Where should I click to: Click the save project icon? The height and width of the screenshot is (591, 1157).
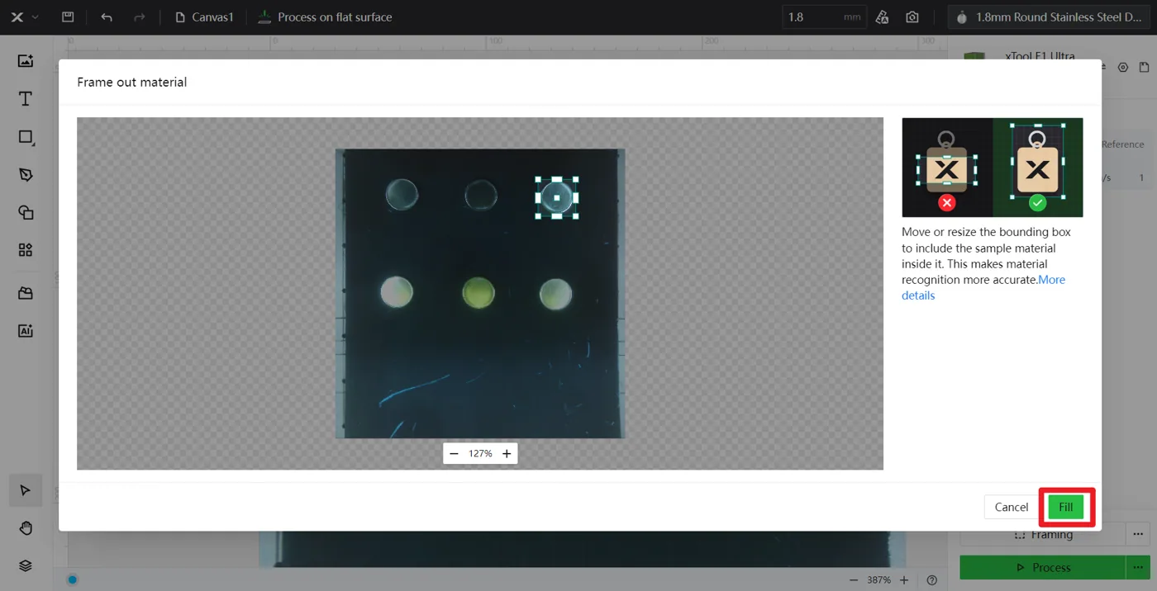point(68,17)
